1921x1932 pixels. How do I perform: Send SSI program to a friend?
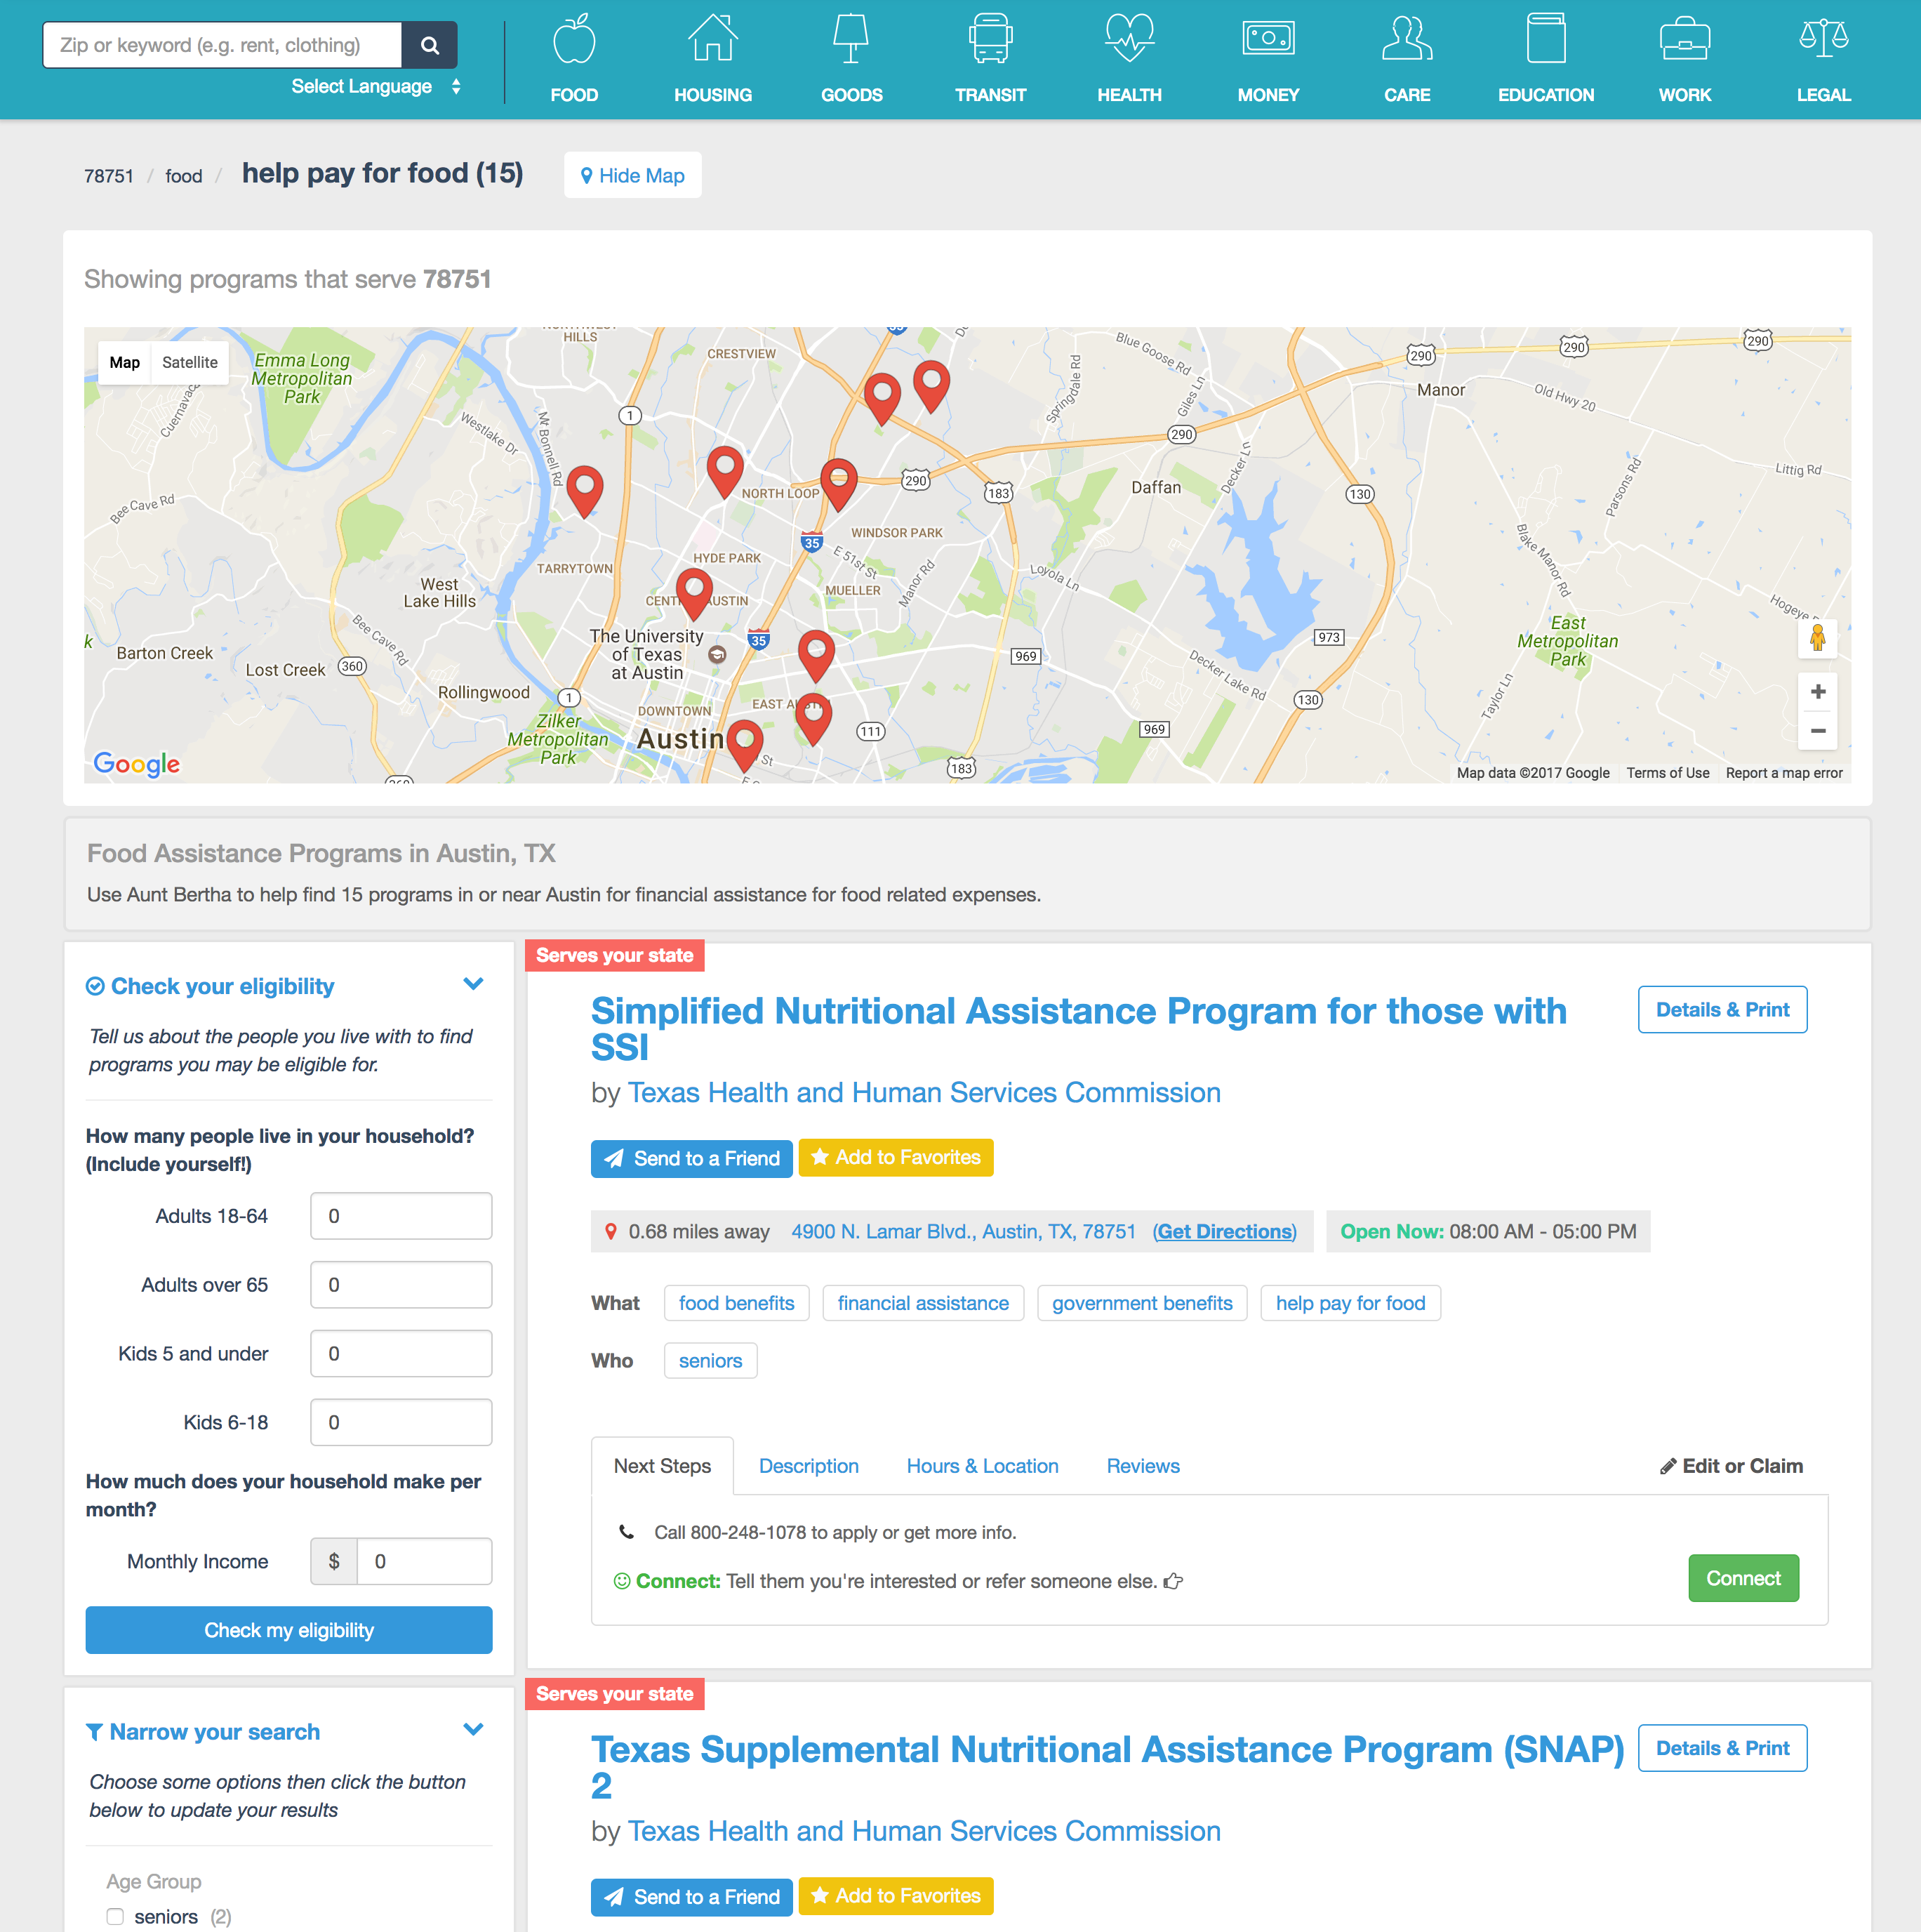(x=692, y=1158)
